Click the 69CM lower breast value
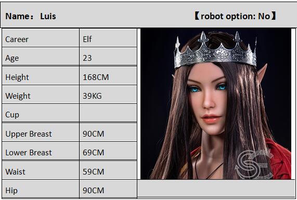Image resolution: width=297 pixels, height=200 pixels. pos(94,153)
